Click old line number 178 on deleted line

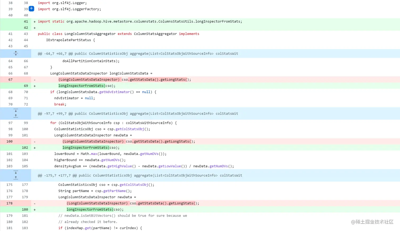9,203
